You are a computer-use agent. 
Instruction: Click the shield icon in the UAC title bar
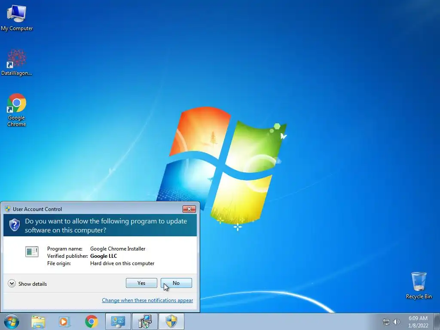8,209
